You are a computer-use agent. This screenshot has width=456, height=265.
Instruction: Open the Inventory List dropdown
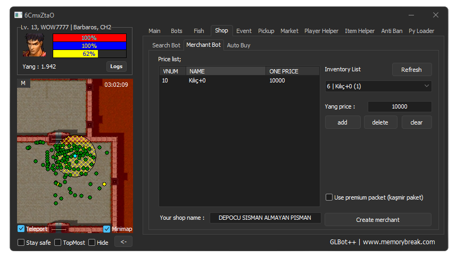pos(378,86)
